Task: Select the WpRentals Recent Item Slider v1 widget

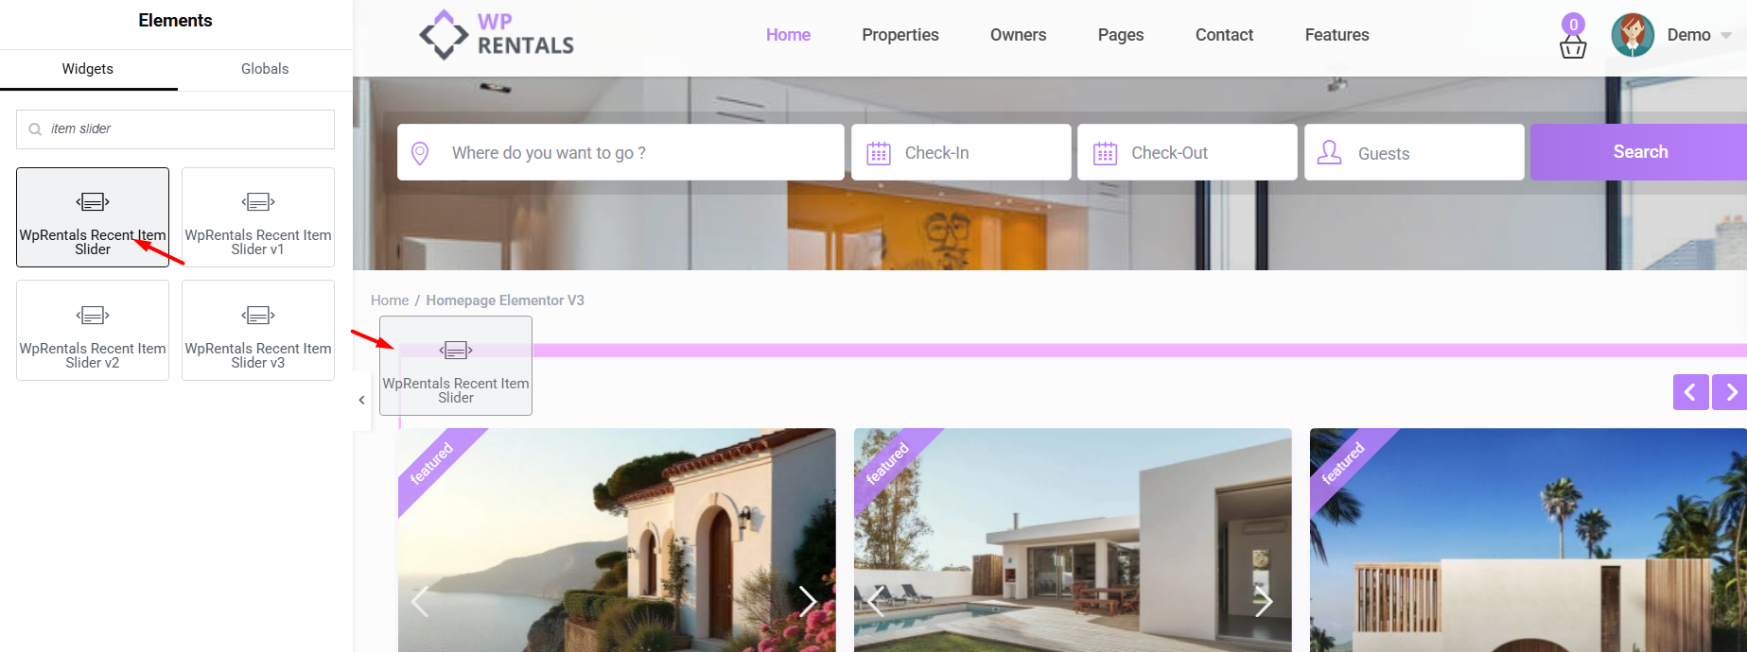Action: [x=258, y=217]
